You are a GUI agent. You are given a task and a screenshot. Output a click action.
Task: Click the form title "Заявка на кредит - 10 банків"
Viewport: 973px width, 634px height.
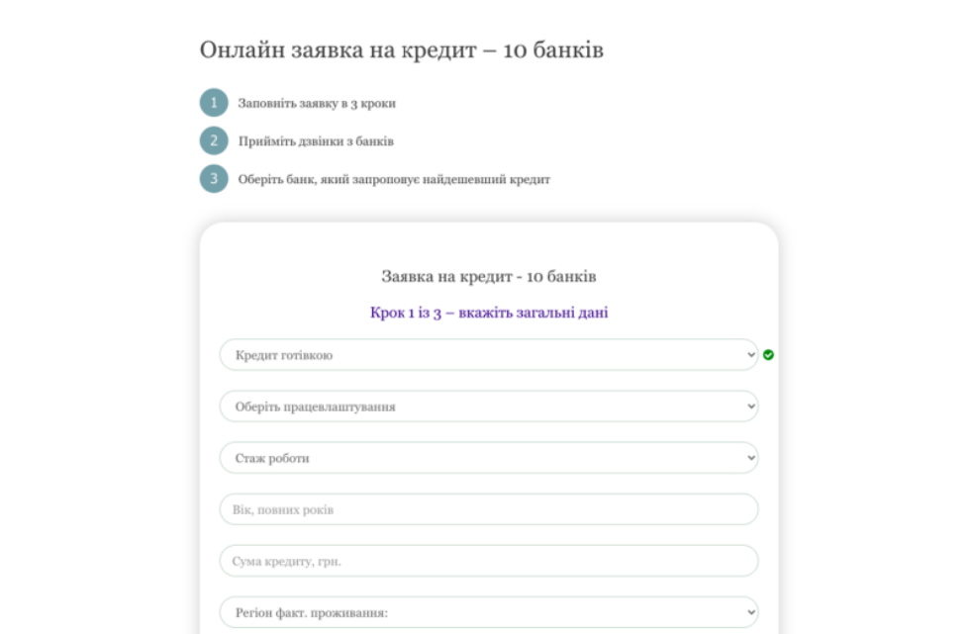click(x=488, y=276)
